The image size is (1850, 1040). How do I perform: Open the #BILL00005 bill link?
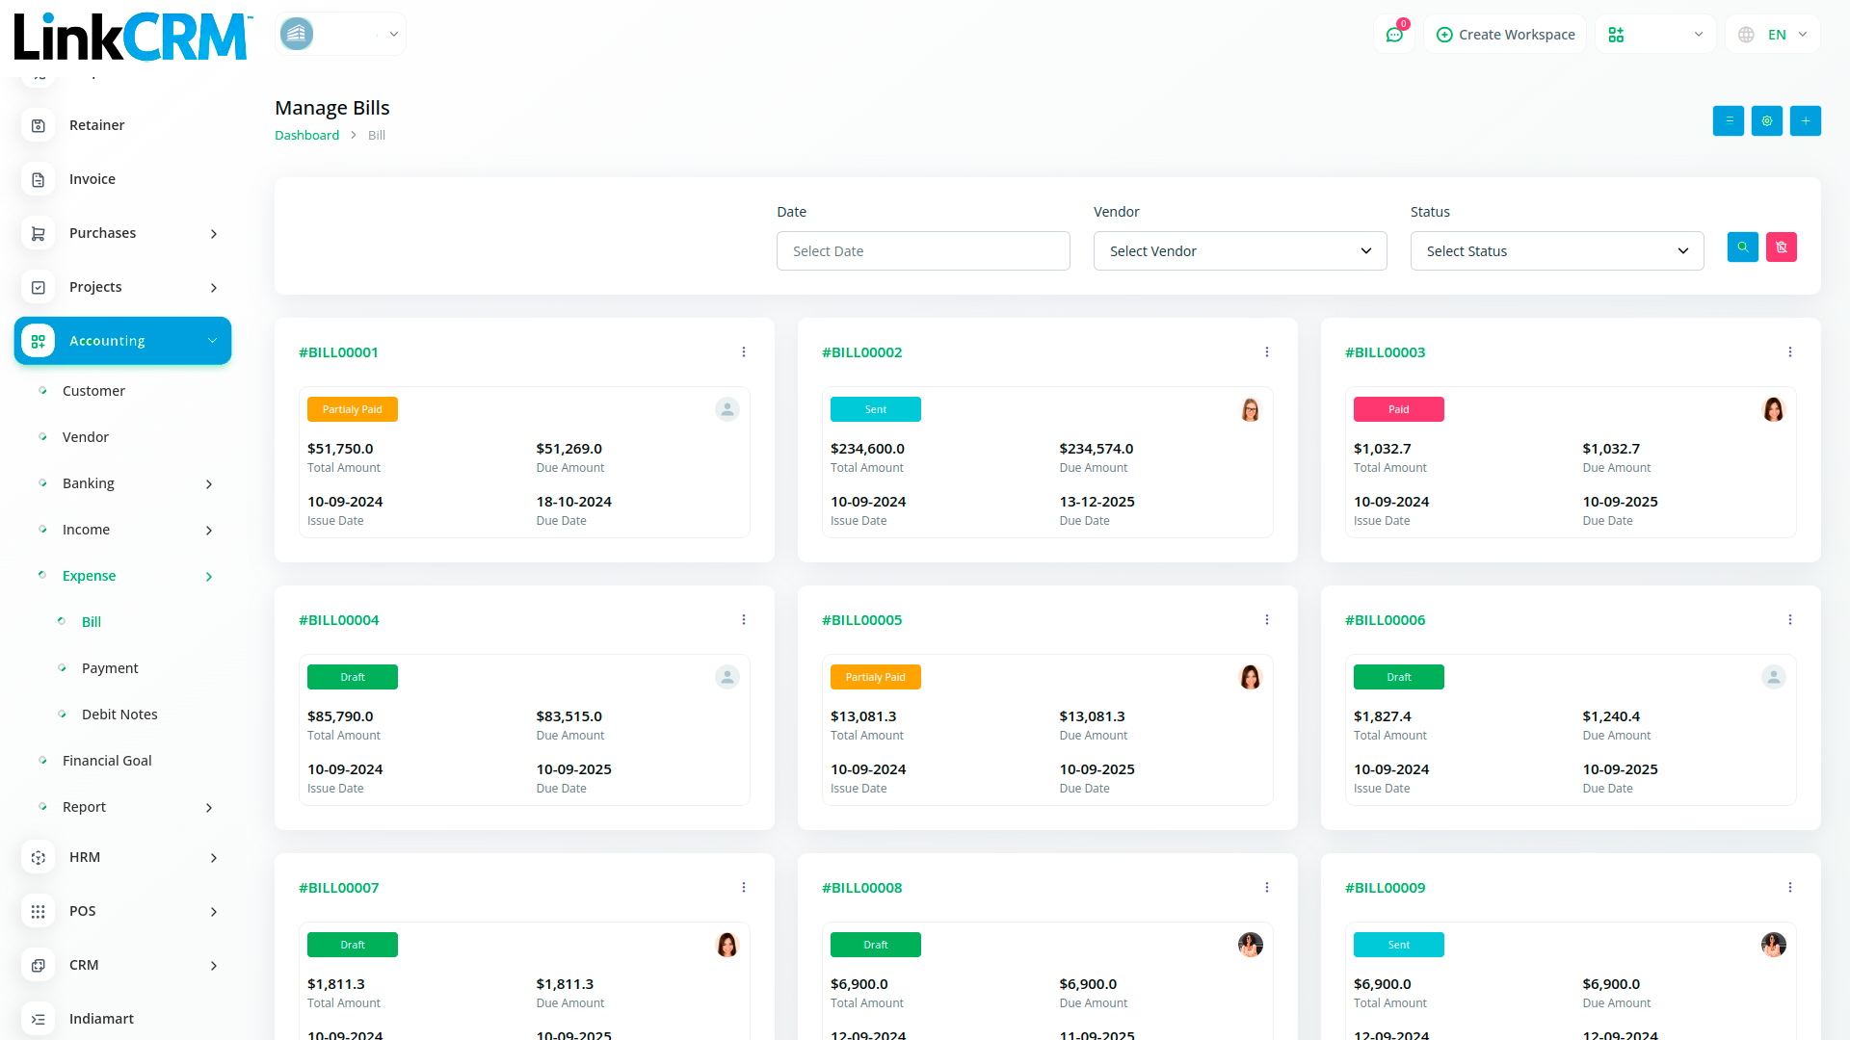[861, 620]
